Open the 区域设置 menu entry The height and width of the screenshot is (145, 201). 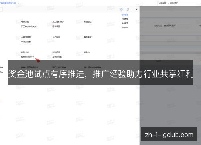click(x=56, y=26)
